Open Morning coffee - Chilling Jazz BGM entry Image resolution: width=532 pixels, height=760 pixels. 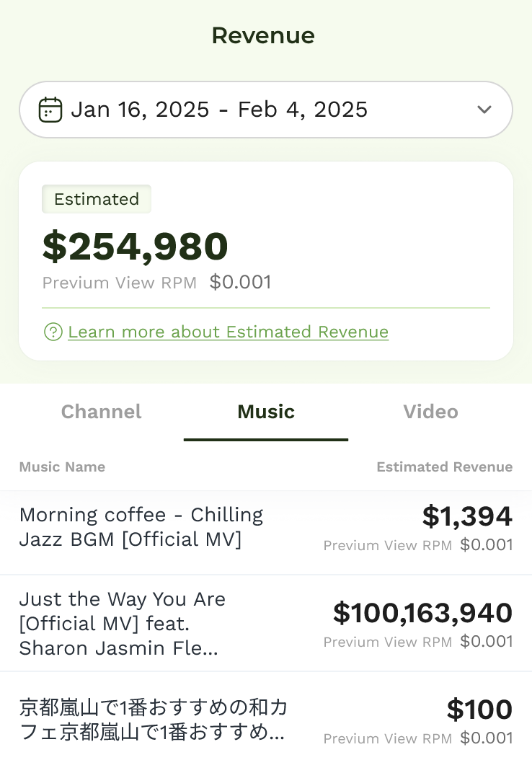pos(141,527)
